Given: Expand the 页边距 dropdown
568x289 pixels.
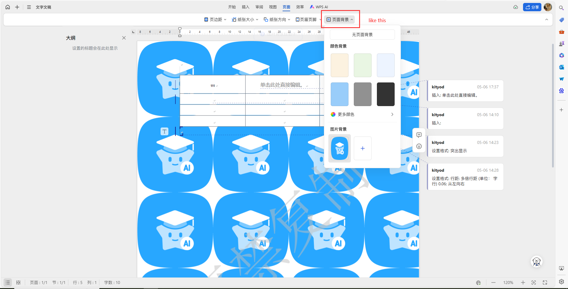Looking at the screenshot, I should coord(215,20).
